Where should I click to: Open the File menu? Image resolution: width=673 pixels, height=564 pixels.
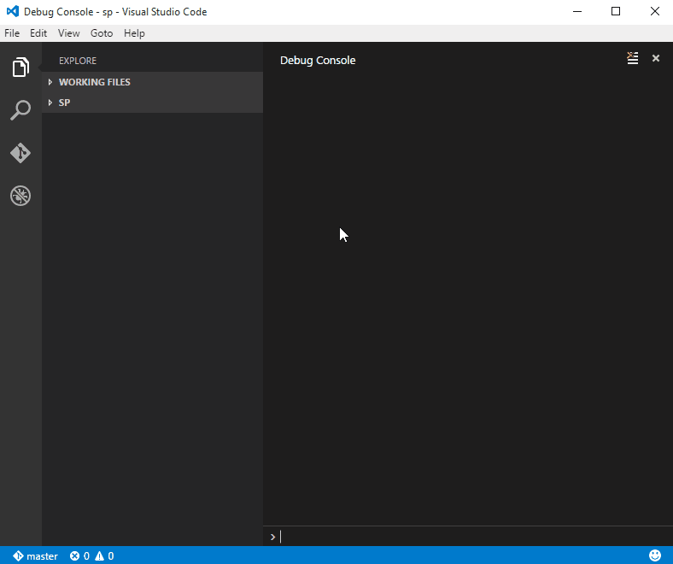pyautogui.click(x=12, y=33)
